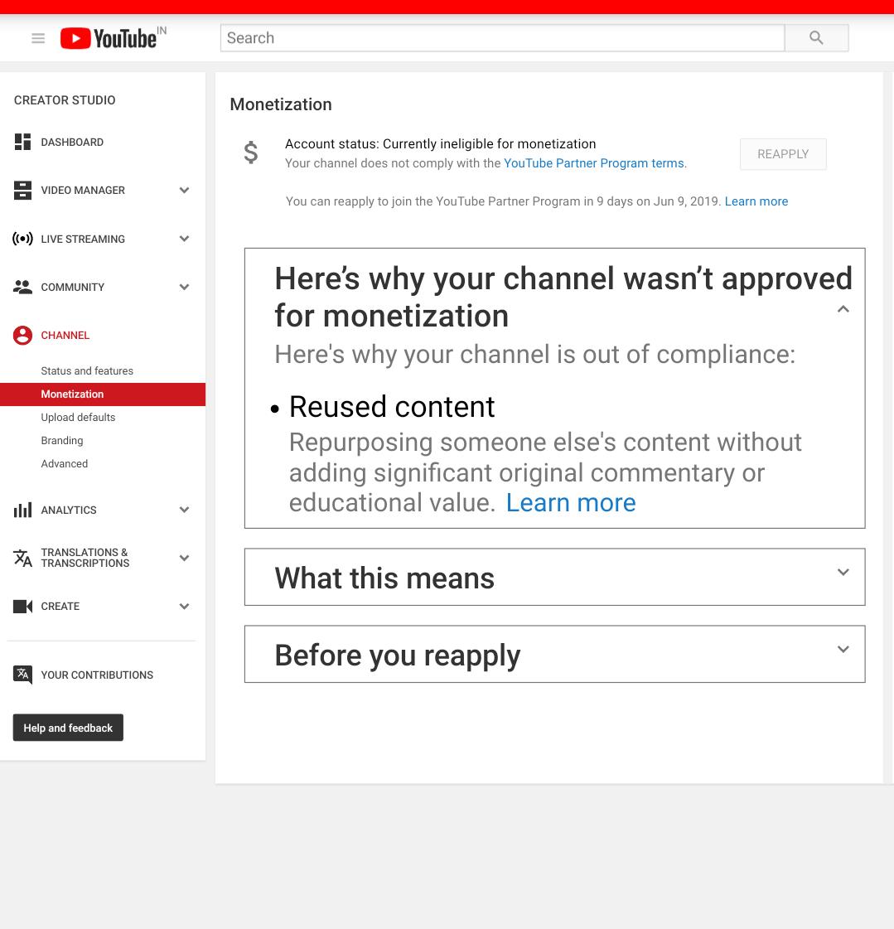Open Status and features page
894x929 pixels.
87,371
